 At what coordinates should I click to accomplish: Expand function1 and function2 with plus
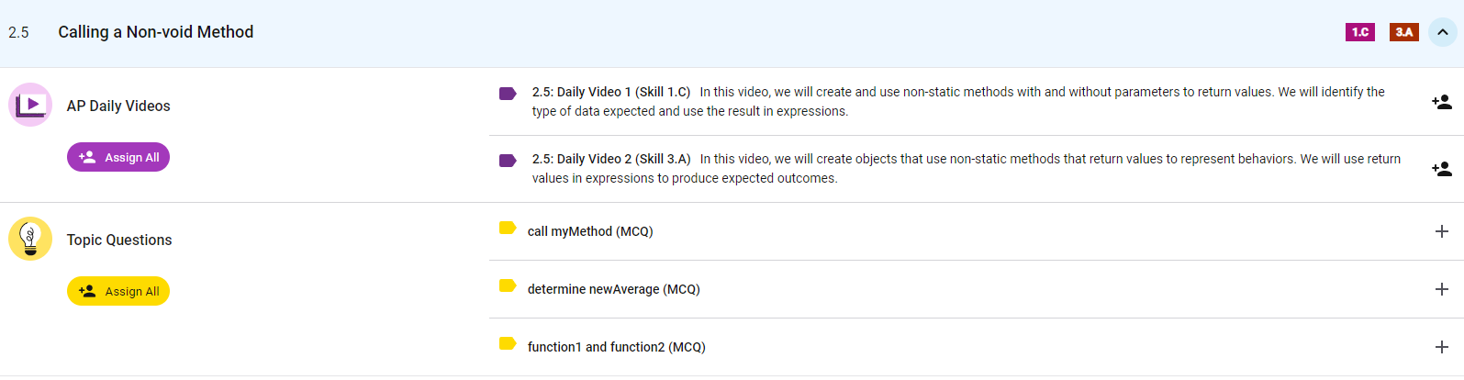[1441, 347]
